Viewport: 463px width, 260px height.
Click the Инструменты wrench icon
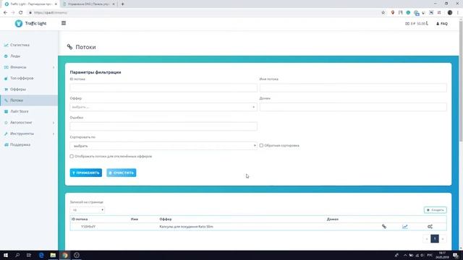click(x=6, y=134)
